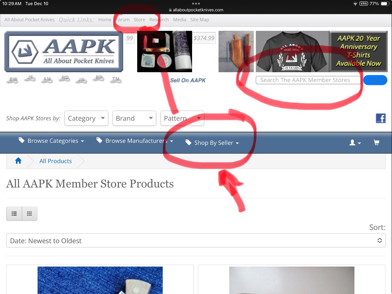This screenshot has height=294, width=392.
Task: Open the Browse Manufacturers menu
Action: tap(135, 141)
